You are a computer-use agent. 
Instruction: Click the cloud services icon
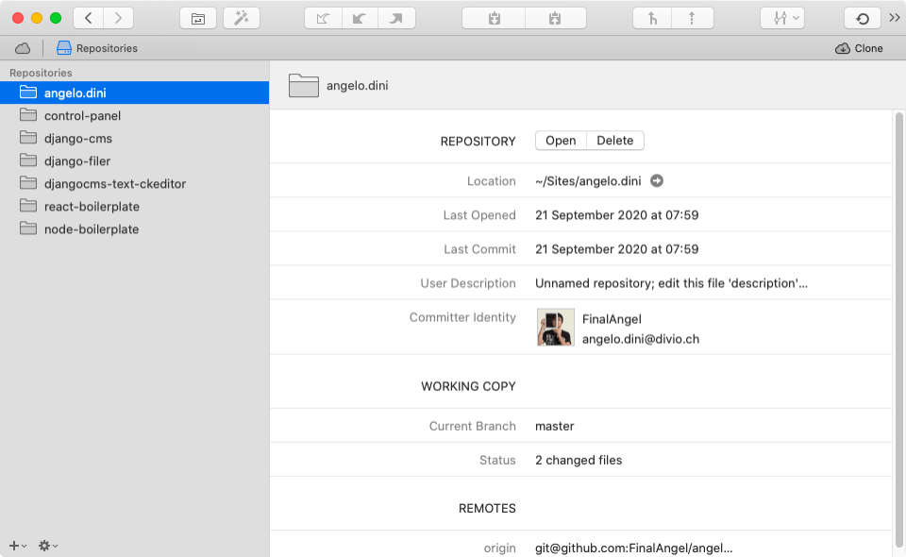(23, 48)
